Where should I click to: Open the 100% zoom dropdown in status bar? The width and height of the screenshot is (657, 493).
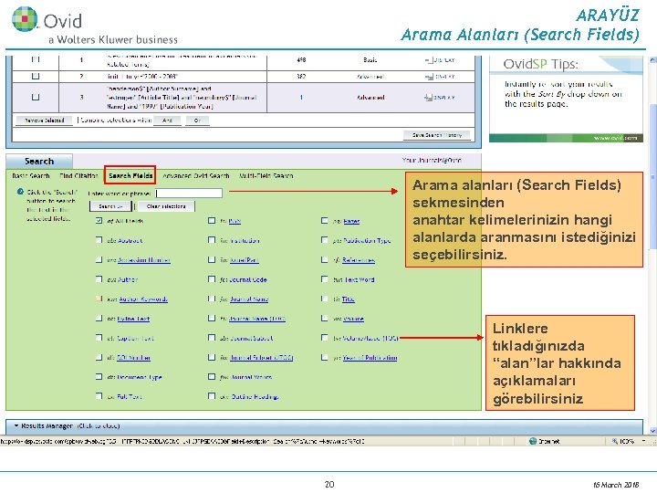[x=643, y=441]
